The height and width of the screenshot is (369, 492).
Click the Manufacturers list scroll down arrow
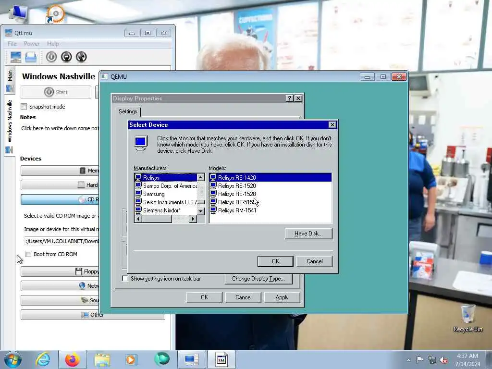point(201,211)
